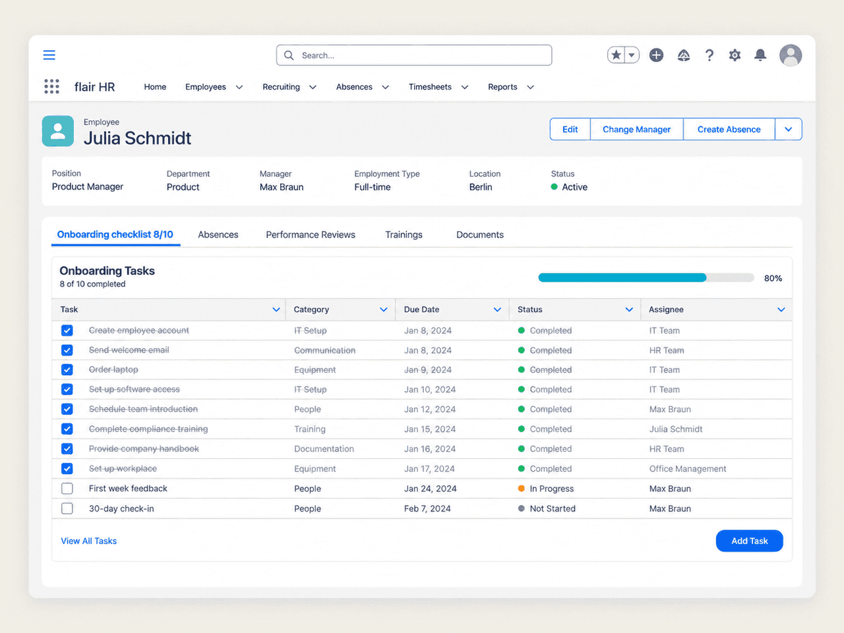The height and width of the screenshot is (633, 844).
Task: Uncheck Send welcome email task
Action: click(67, 350)
